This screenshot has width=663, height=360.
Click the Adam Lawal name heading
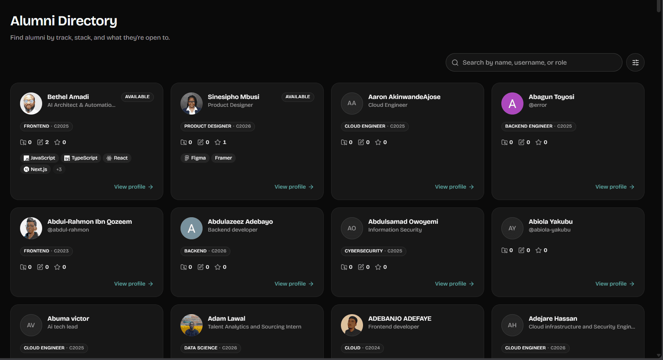pyautogui.click(x=226, y=319)
